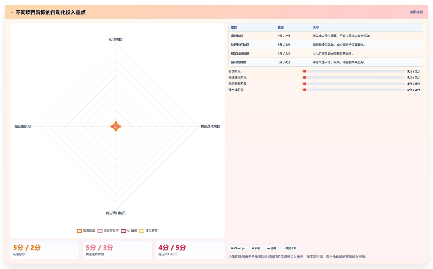Click the Chart.js chip
Screen dimensions: 433x269
point(238,248)
